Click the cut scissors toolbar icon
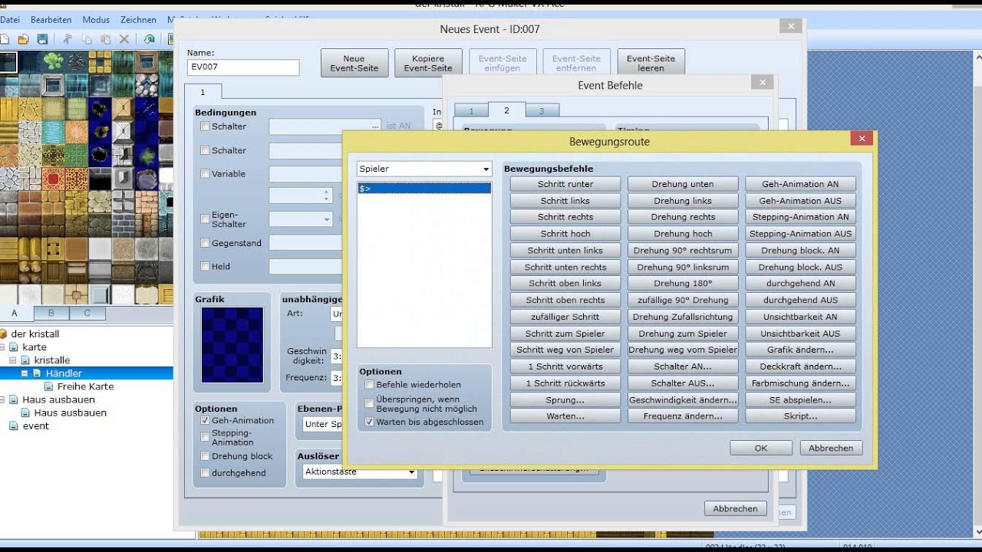 click(x=68, y=39)
